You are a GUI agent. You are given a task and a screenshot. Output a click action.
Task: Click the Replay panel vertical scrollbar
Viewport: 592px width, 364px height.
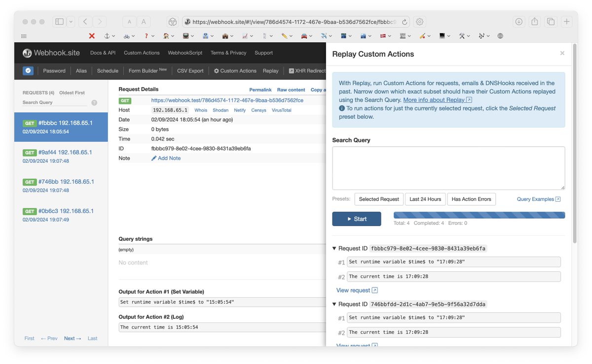tap(575, 143)
